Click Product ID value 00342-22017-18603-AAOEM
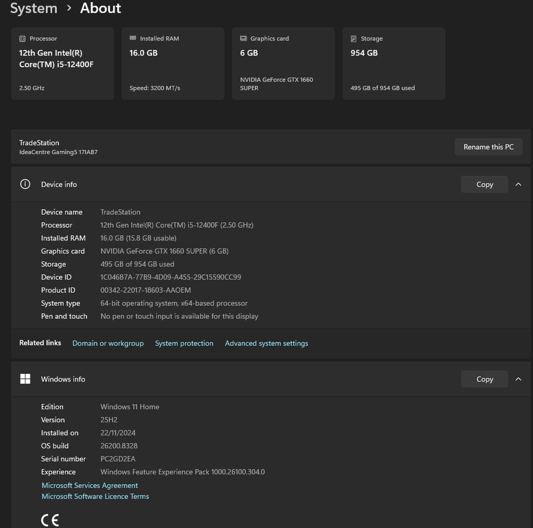 click(x=145, y=290)
